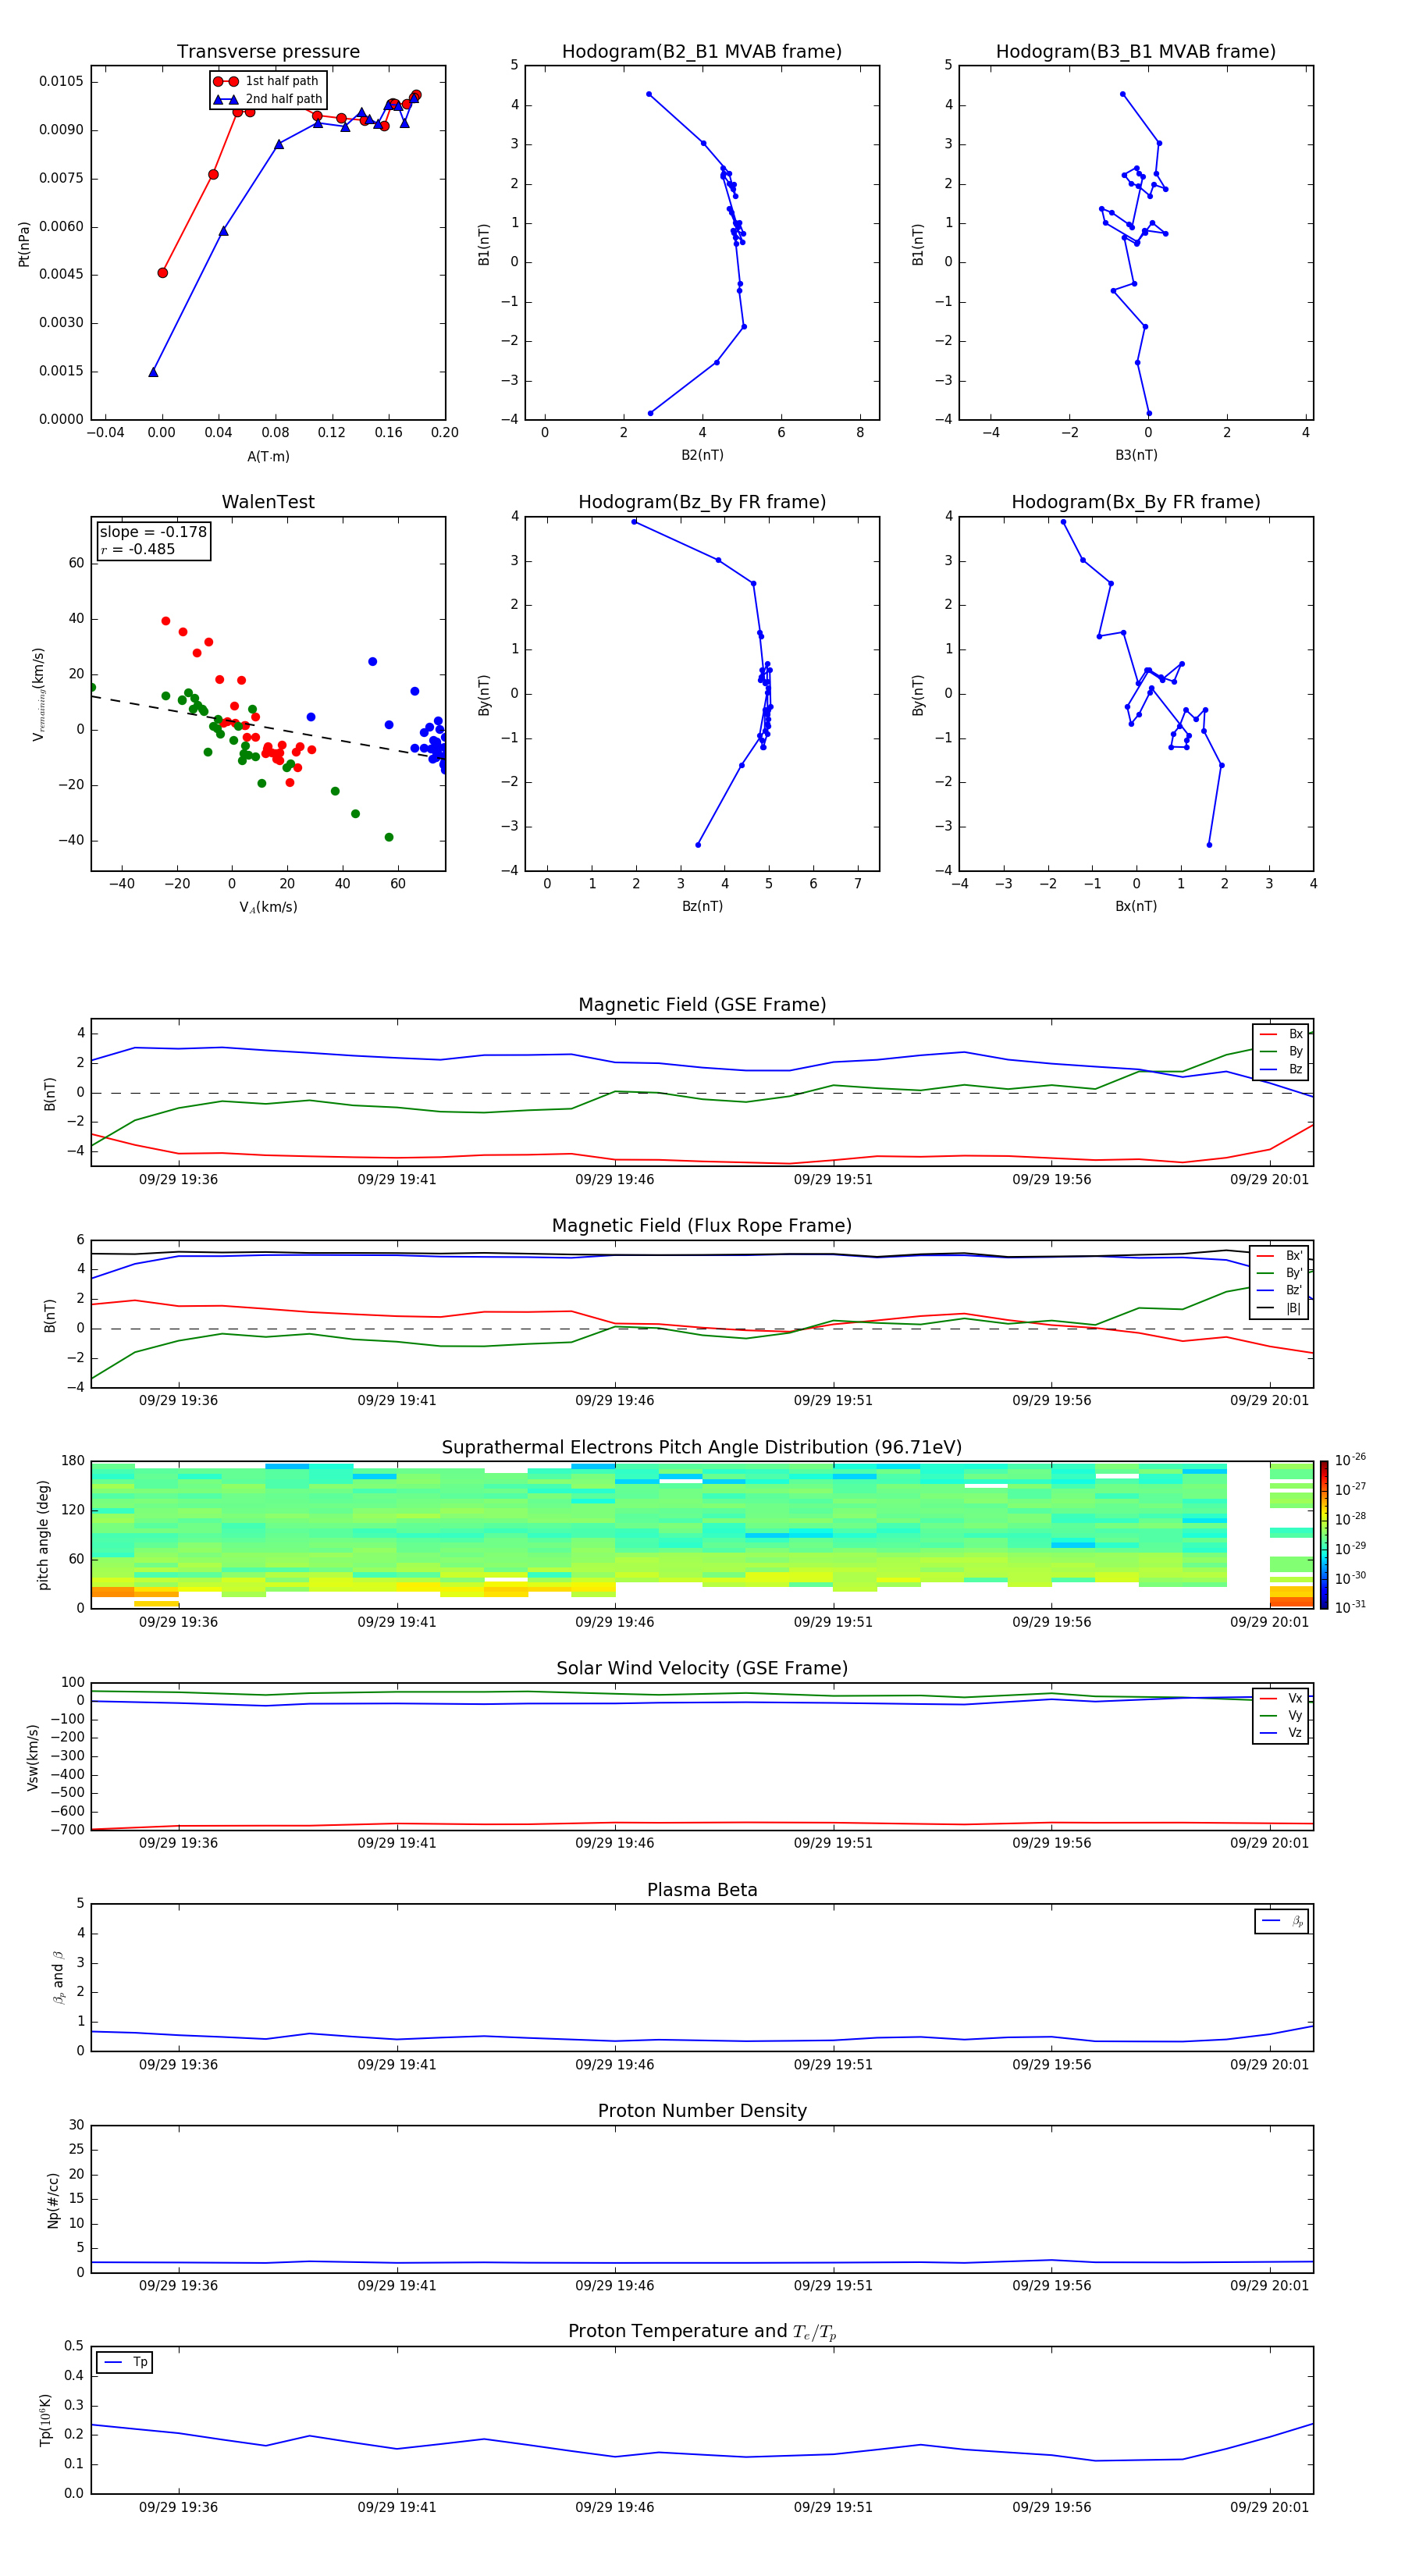The image size is (1405, 2576).
Task: Click the 'Hodogram(B3_B1 MVAB frame)' title
Action: [1136, 51]
